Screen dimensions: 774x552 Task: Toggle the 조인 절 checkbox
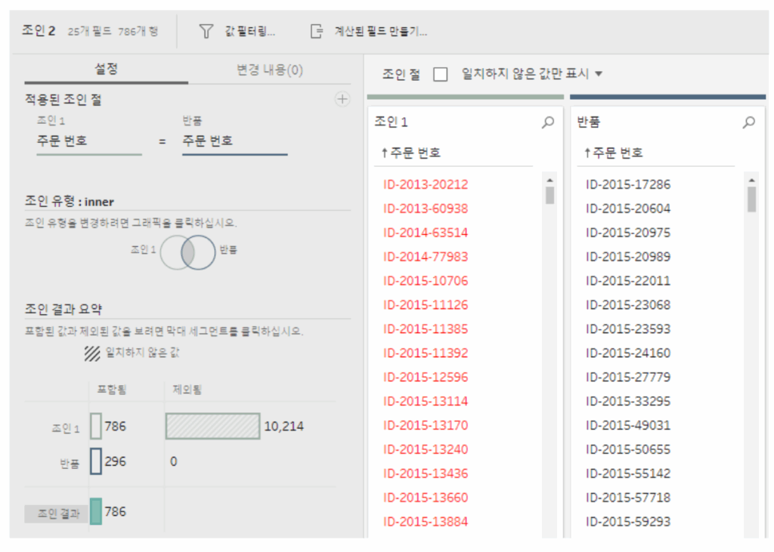[x=441, y=74]
